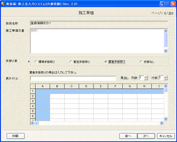Select row header 1 in the grid

(x=33, y=91)
